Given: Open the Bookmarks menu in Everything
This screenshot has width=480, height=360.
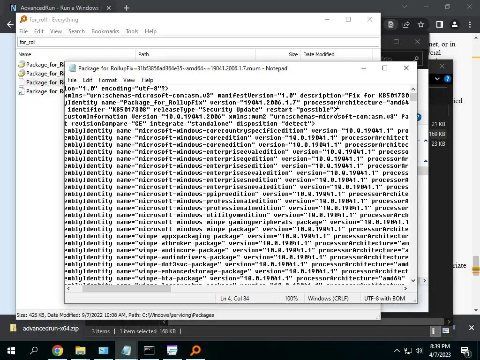Looking at the screenshot, I should 105,31.
